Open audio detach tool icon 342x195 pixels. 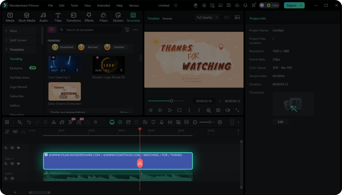[62, 122]
